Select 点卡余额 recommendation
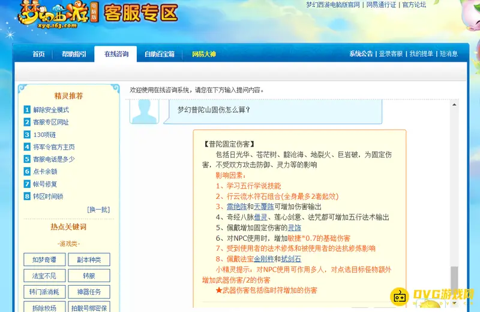The width and height of the screenshot is (480, 312). click(x=45, y=171)
